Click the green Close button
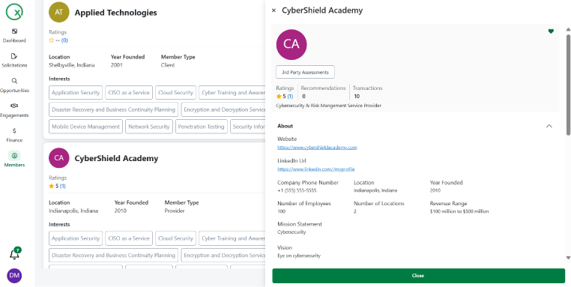Image resolution: width=571 pixels, height=287 pixels. [418, 276]
